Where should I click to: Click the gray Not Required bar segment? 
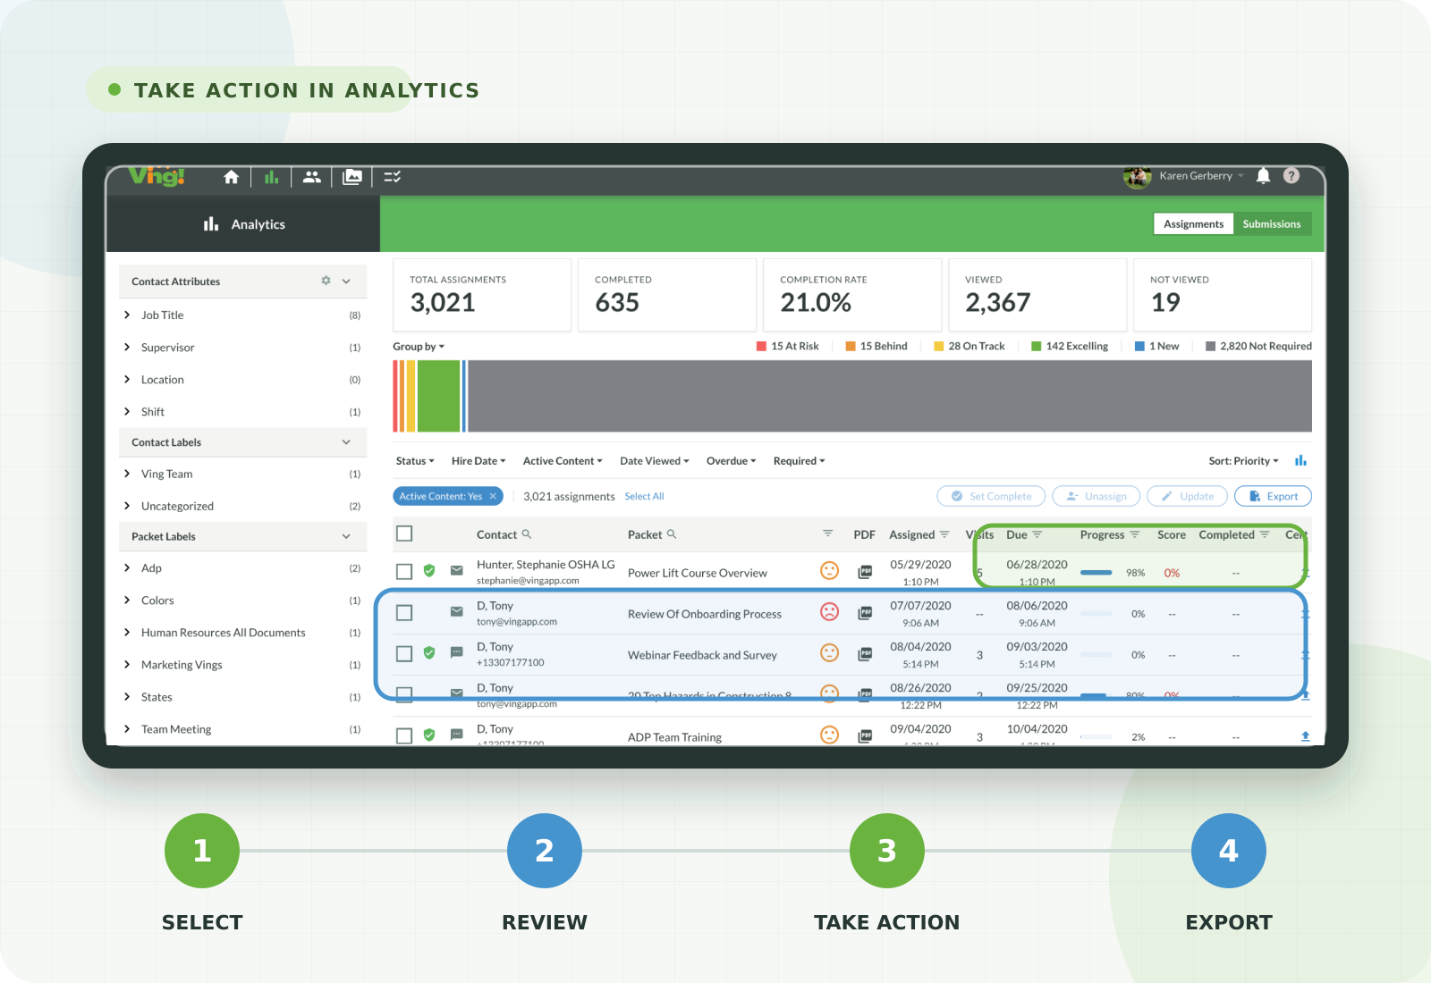click(x=890, y=396)
